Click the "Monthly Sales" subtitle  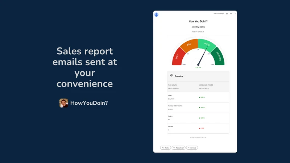point(198,27)
